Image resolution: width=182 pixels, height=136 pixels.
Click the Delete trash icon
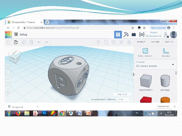point(31,42)
